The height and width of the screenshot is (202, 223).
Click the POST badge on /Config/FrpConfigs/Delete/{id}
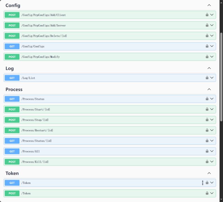12,36
